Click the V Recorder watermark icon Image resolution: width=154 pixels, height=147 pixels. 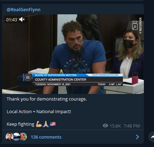(135, 25)
